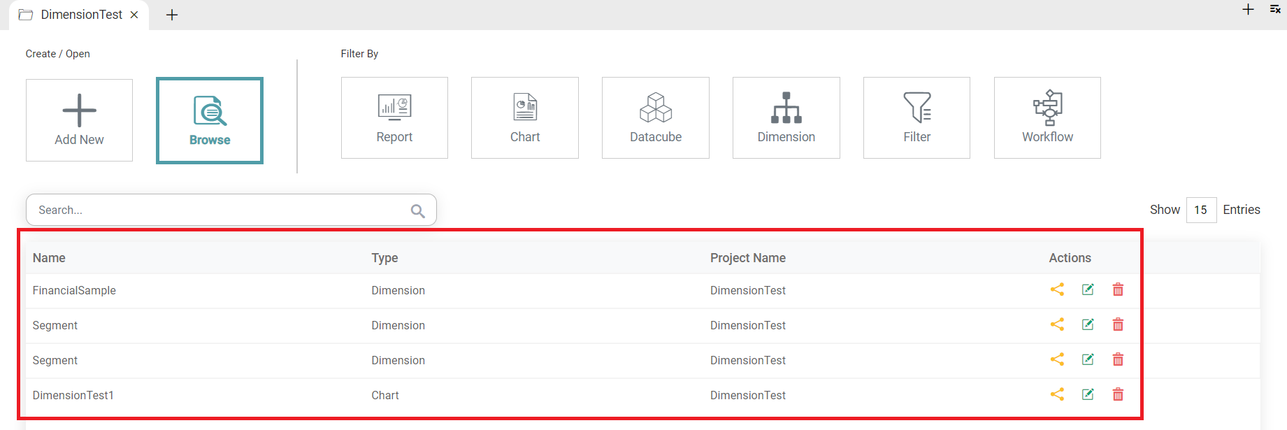
Task: Open a new tab with plus button
Action: (172, 15)
